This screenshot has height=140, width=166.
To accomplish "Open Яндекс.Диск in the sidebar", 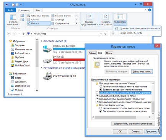I will click(x=20, y=61).
